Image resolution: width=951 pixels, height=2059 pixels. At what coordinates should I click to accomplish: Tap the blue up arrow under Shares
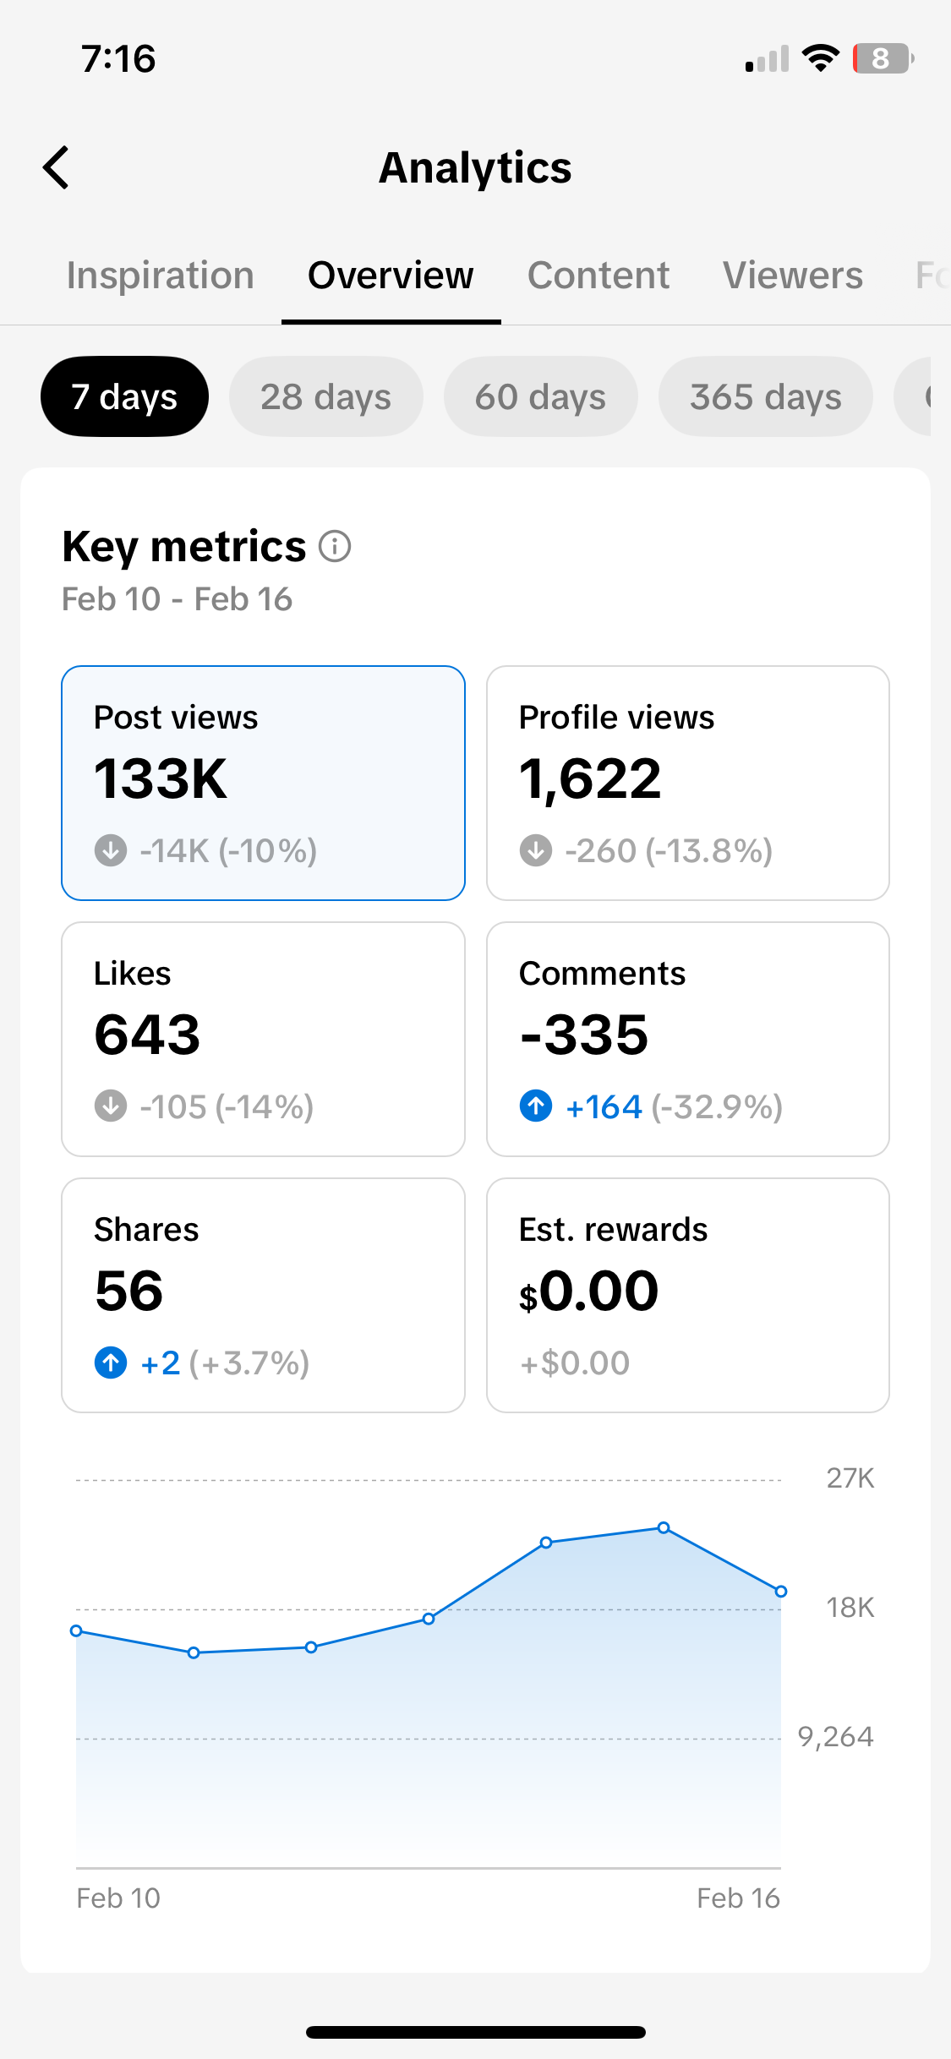point(111,1363)
